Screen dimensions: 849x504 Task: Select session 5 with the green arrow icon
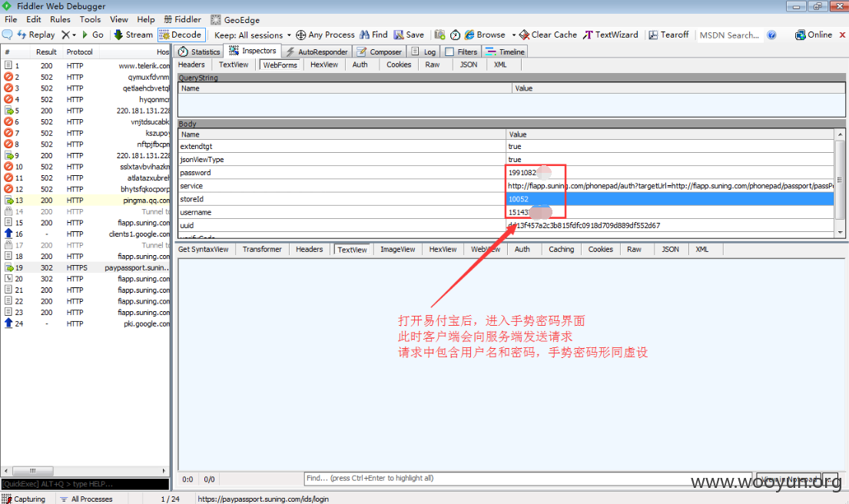8,111
